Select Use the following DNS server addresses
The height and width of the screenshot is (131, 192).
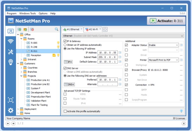[x=65, y=76]
